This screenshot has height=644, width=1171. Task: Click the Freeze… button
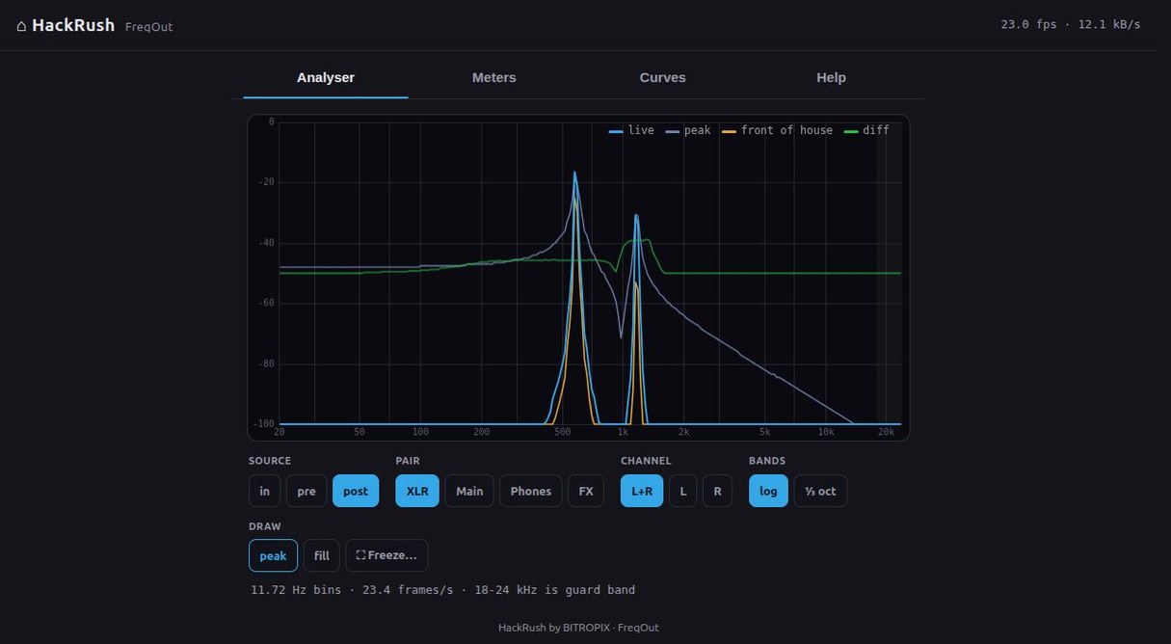(386, 555)
